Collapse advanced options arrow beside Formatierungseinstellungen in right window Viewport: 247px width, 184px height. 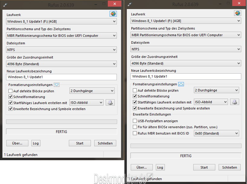[x=181, y=84]
